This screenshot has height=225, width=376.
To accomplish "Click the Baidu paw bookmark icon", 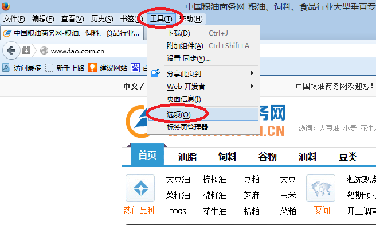I will (x=135, y=68).
